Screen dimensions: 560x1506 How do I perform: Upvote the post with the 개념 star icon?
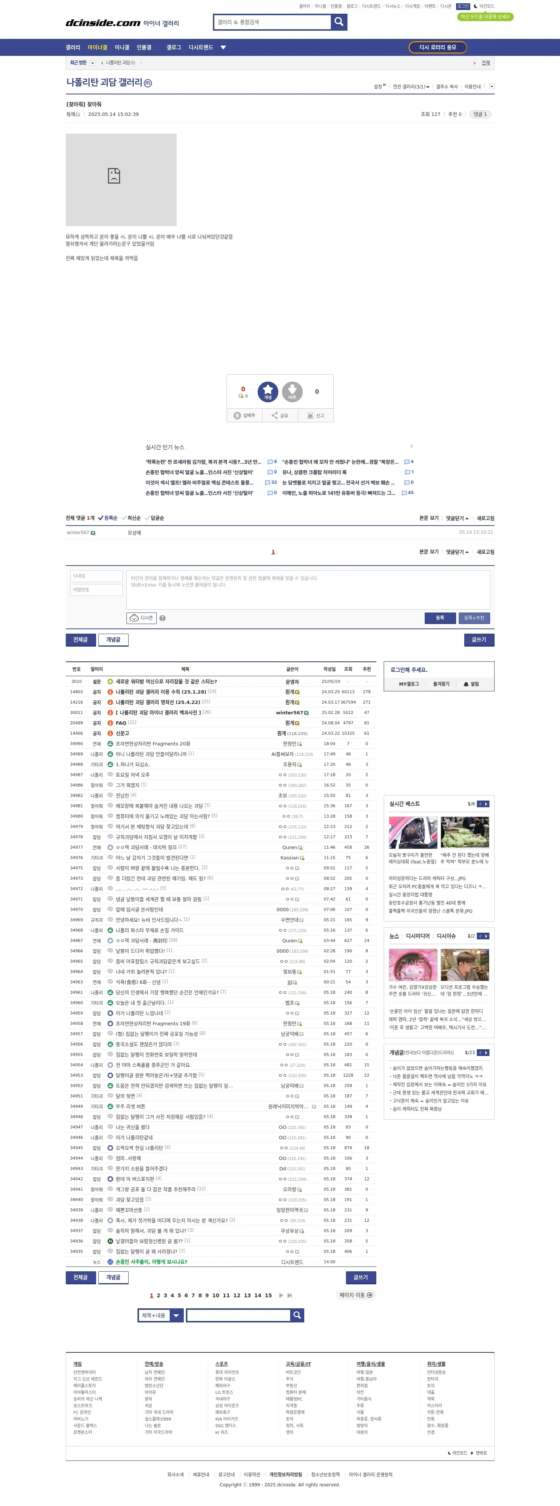coord(268,392)
